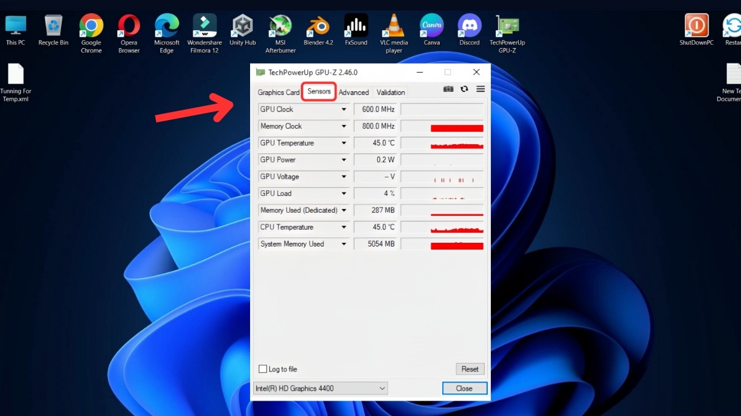Open GPU Power sensor dropdown arrow
Viewport: 741px width, 416px height.
[344, 160]
